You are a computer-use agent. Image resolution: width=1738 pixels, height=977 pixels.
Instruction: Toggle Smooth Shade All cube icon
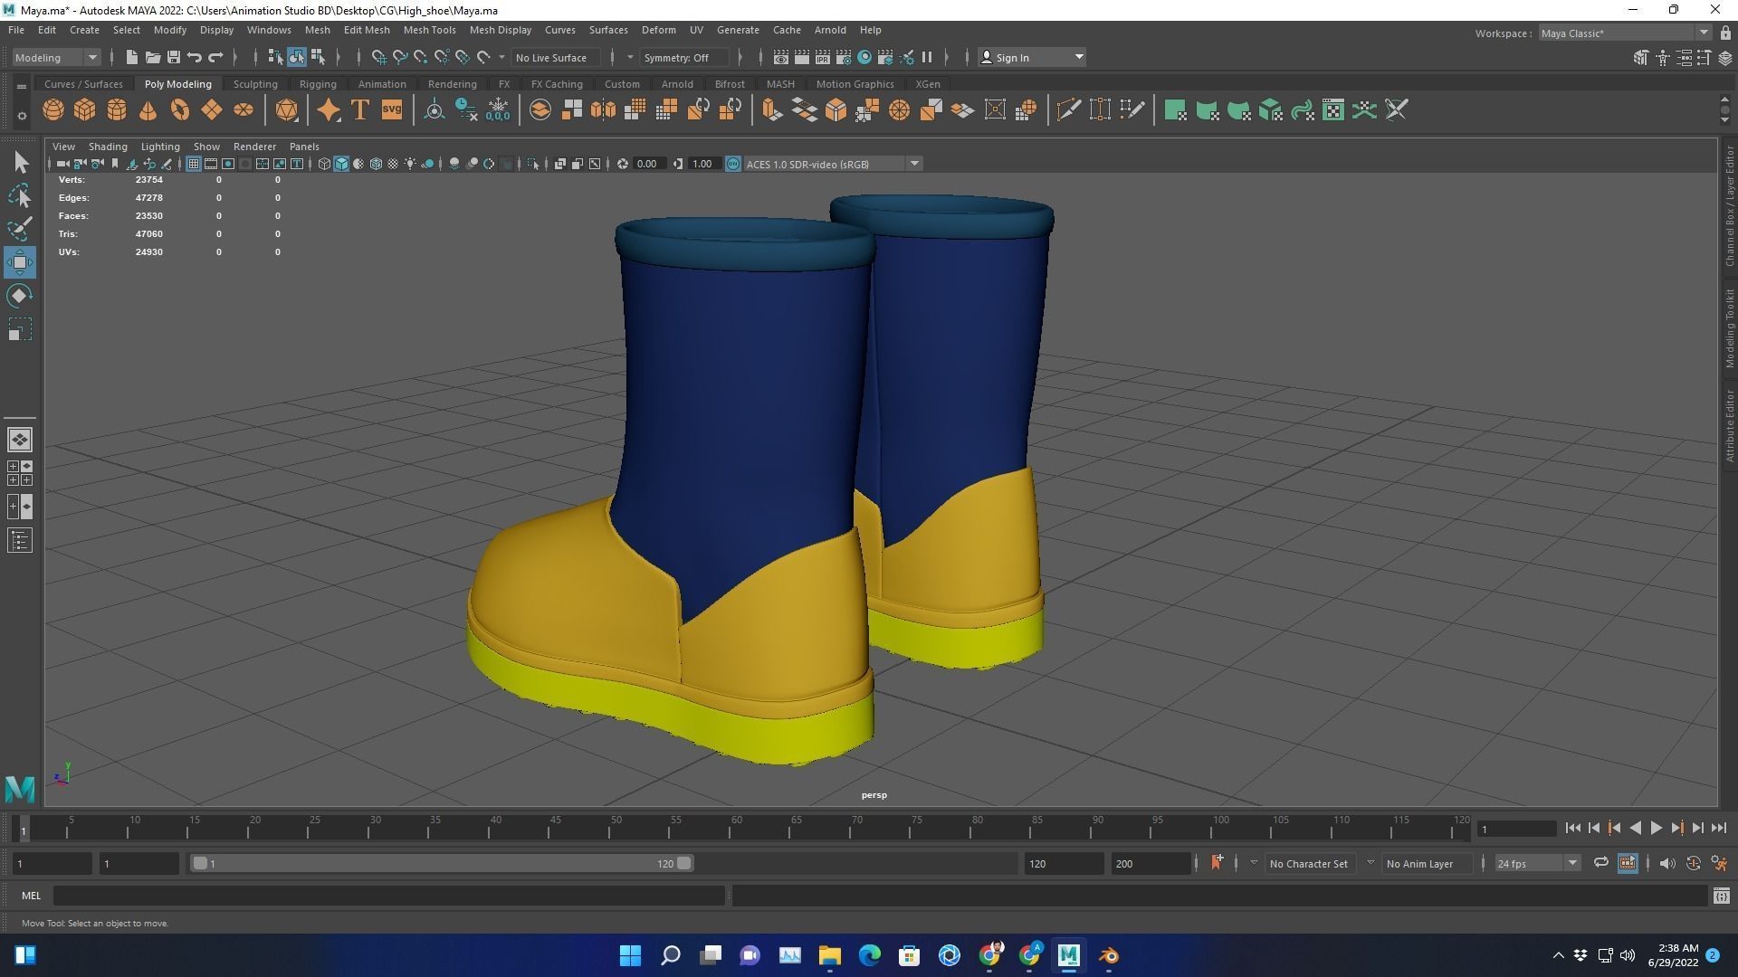coord(341,164)
